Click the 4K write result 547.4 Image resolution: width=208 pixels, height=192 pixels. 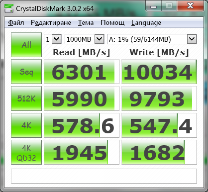tap(159, 125)
